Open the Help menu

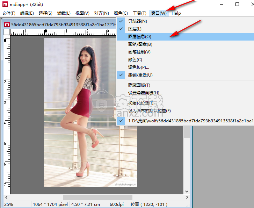[x=176, y=13]
